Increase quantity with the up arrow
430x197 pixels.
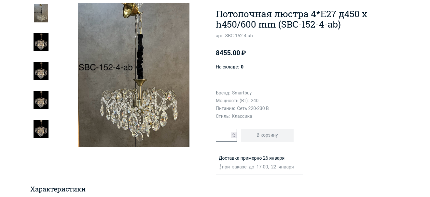pyautogui.click(x=233, y=134)
